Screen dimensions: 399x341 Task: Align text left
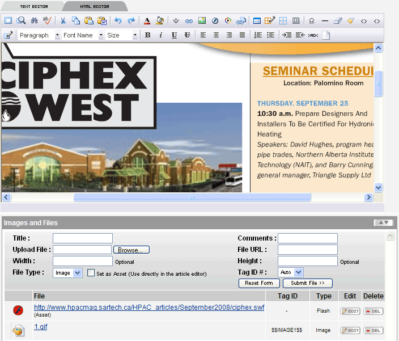click(203, 35)
